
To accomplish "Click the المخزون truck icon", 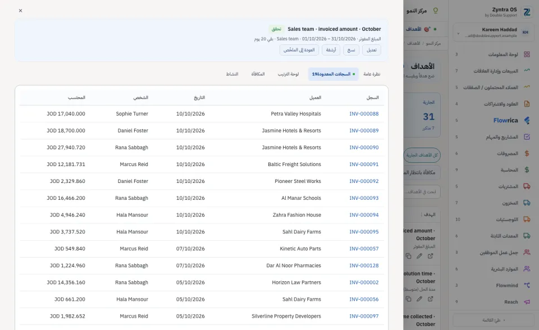I will click(x=527, y=203).
